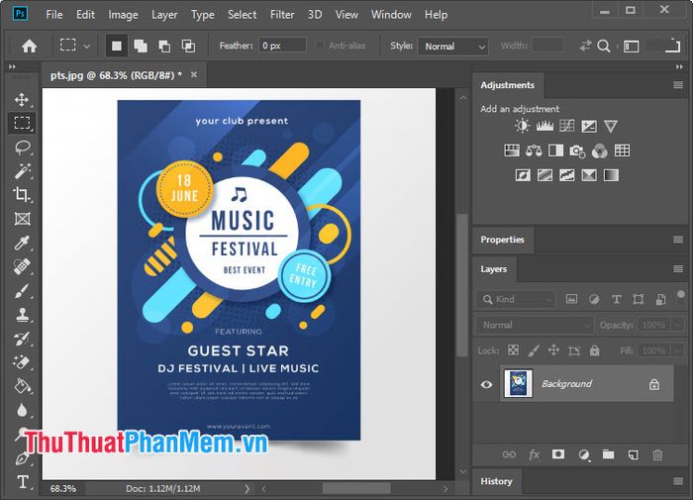Open the layer blend mode Normal dropdown
Screen dimensions: 693x500
(535, 325)
